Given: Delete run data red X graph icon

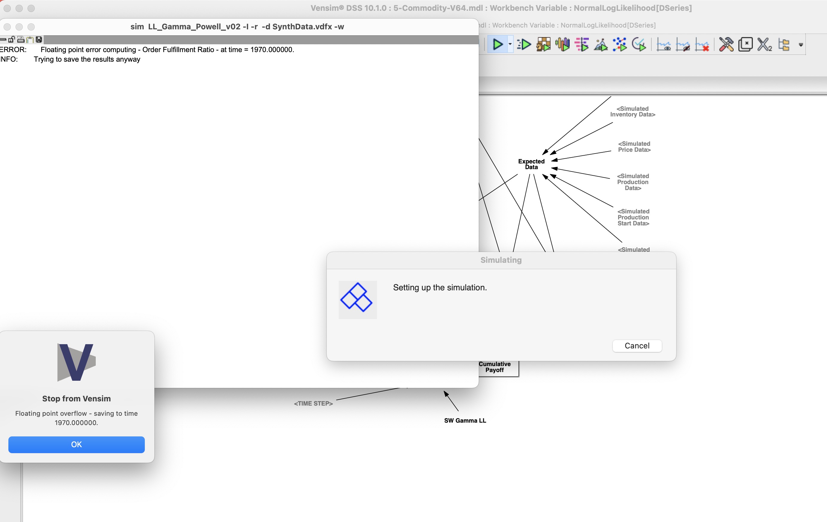Looking at the screenshot, I should (x=702, y=45).
